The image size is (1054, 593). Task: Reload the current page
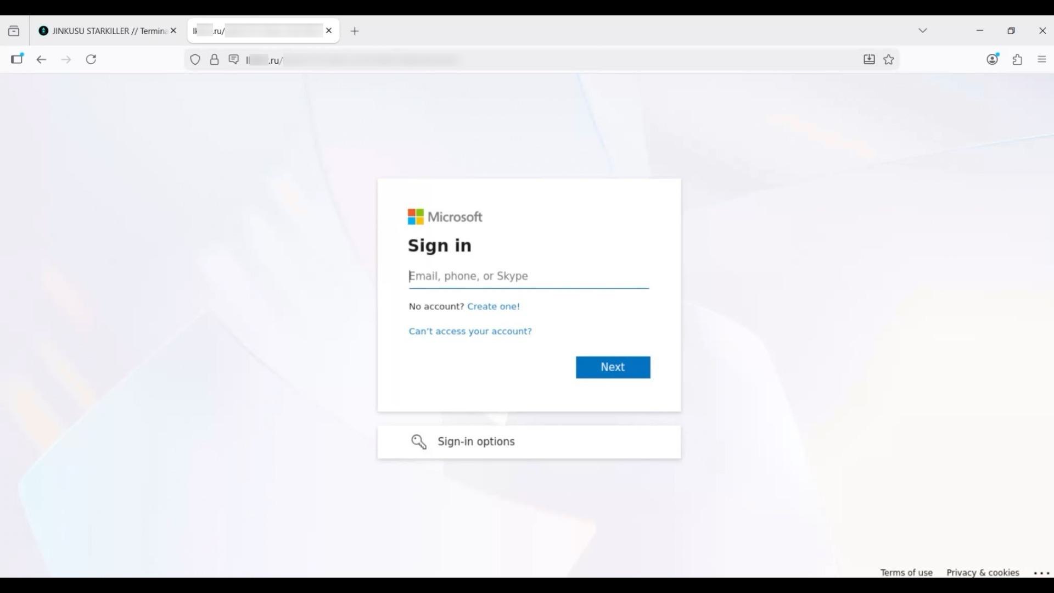91,59
